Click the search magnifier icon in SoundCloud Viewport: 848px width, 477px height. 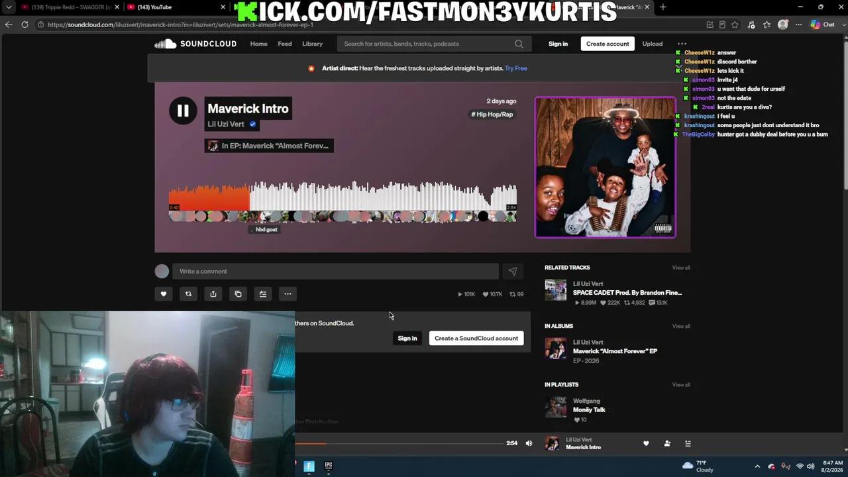(519, 44)
